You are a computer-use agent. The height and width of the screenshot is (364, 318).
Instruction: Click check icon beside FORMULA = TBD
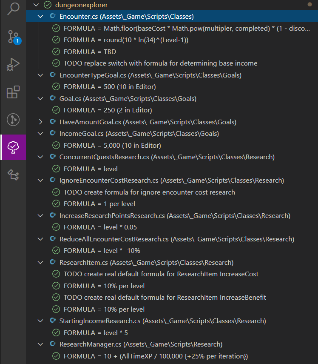pyautogui.click(x=56, y=52)
